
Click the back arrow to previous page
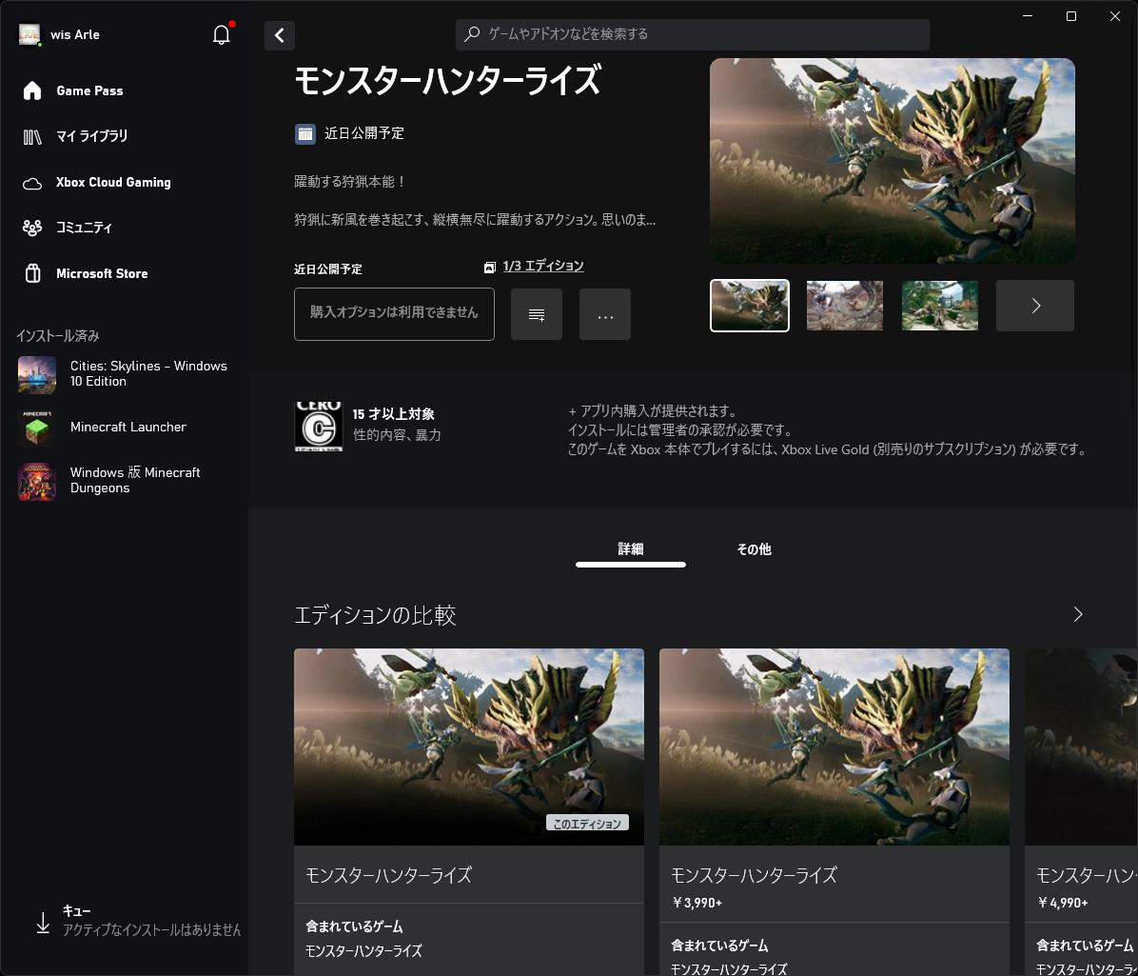(279, 35)
